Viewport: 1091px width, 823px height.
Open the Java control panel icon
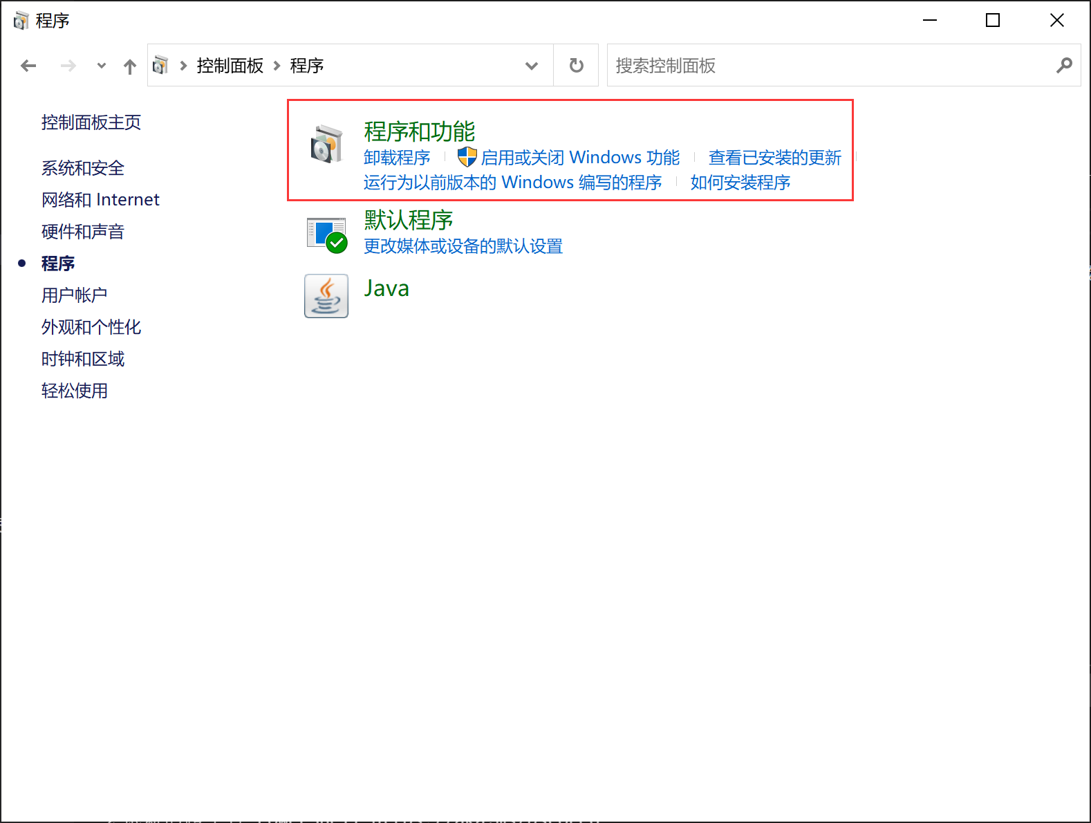(x=326, y=296)
